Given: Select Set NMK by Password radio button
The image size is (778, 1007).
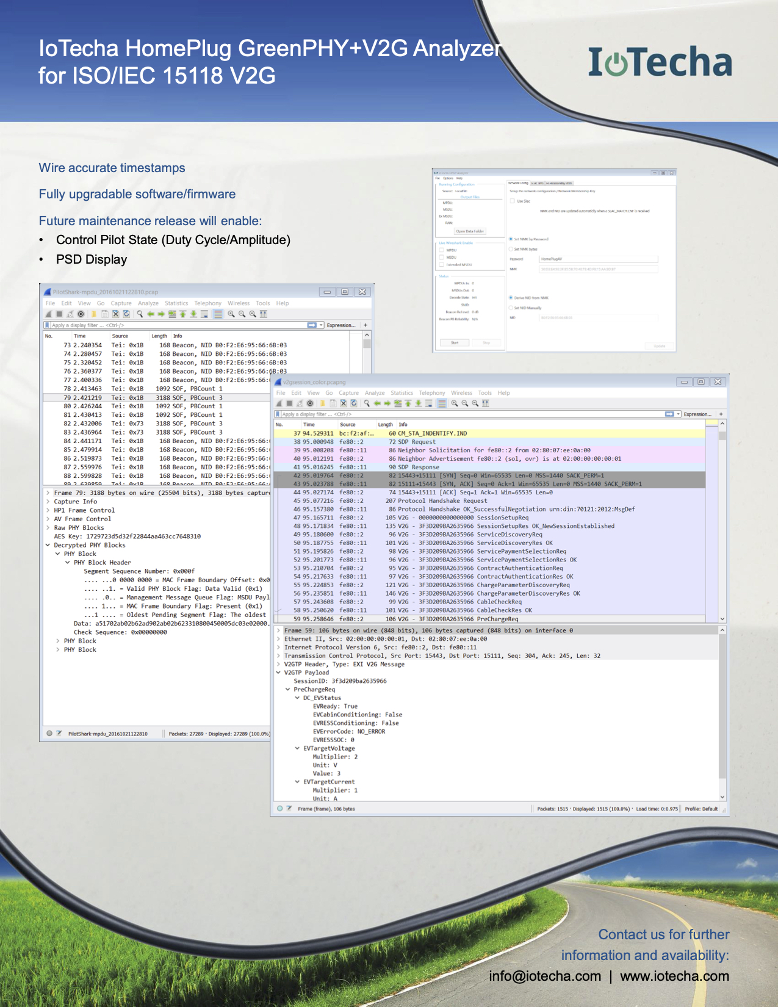Looking at the screenshot, I should point(511,239).
